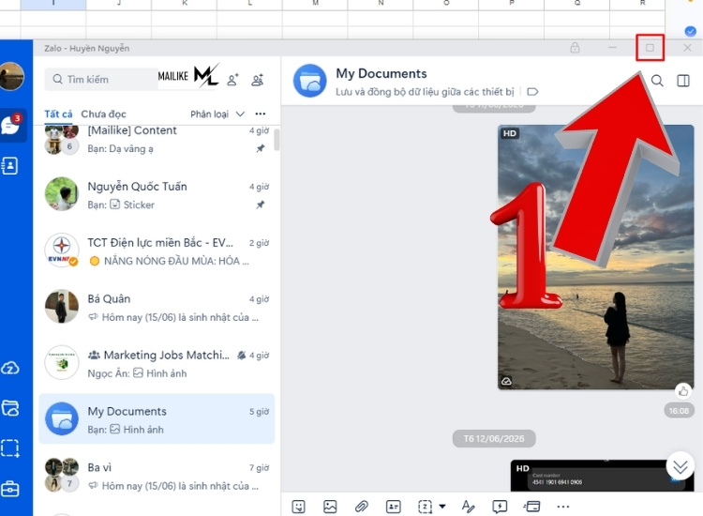Select the Tất cả tab
This screenshot has height=516, width=703.
(58, 114)
